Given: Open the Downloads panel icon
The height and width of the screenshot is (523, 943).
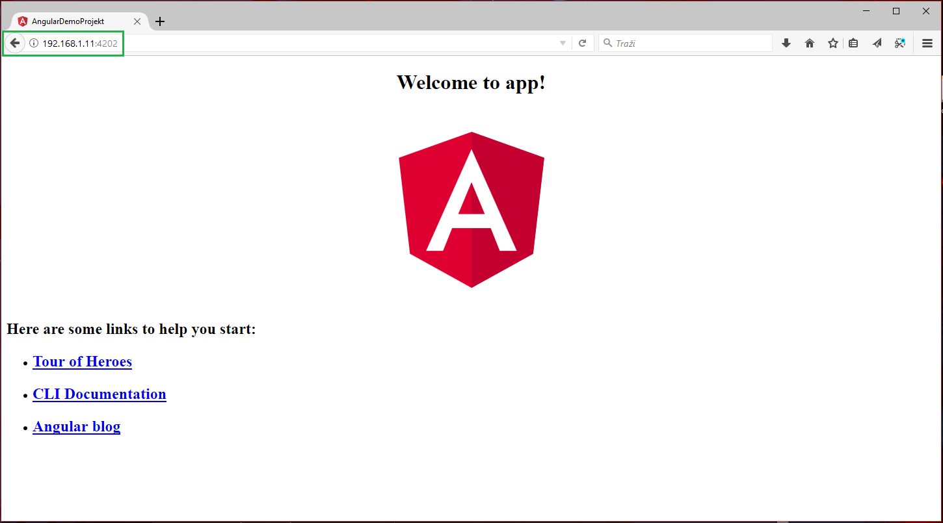Looking at the screenshot, I should coord(786,43).
